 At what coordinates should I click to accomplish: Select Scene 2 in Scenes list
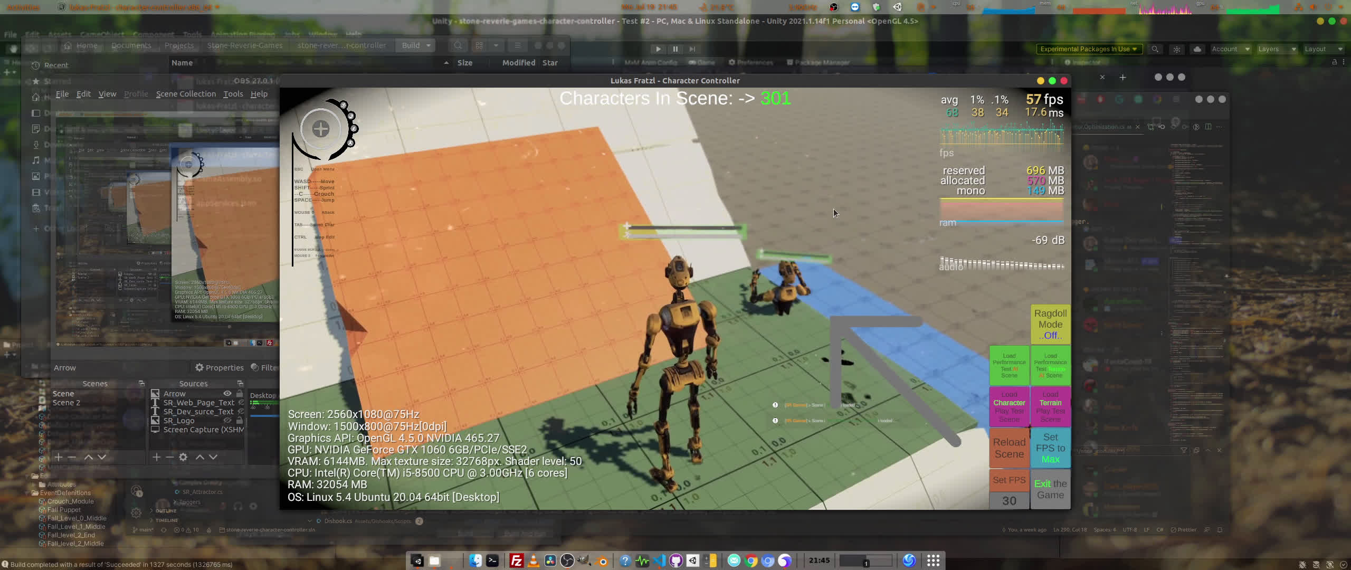66,403
